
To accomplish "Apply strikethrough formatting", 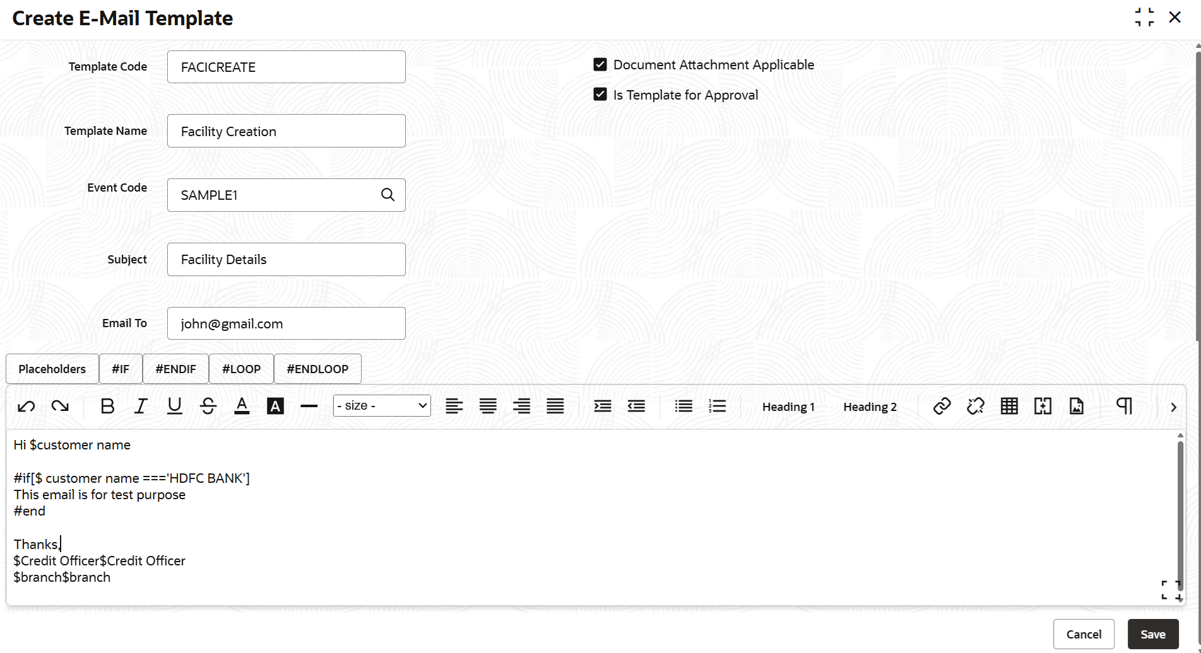I will pyautogui.click(x=208, y=407).
